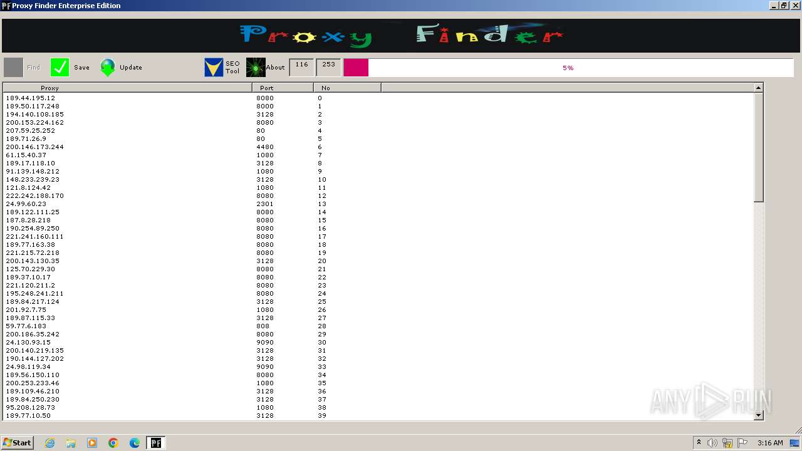Click the volume tray icon

point(712,443)
